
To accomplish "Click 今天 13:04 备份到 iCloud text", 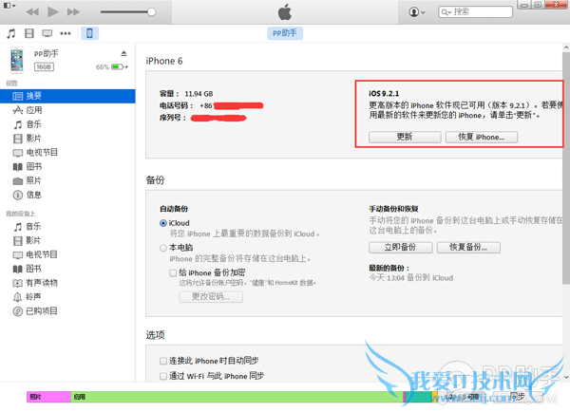I will (x=411, y=278).
